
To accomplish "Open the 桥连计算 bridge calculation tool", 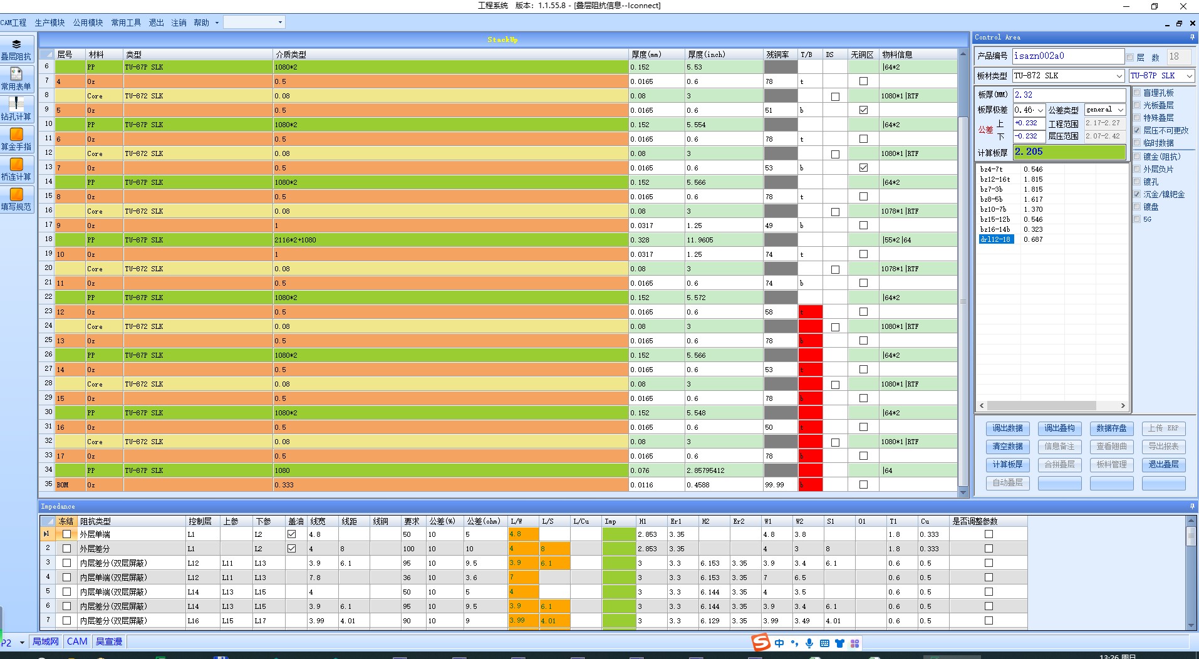I will click(16, 170).
